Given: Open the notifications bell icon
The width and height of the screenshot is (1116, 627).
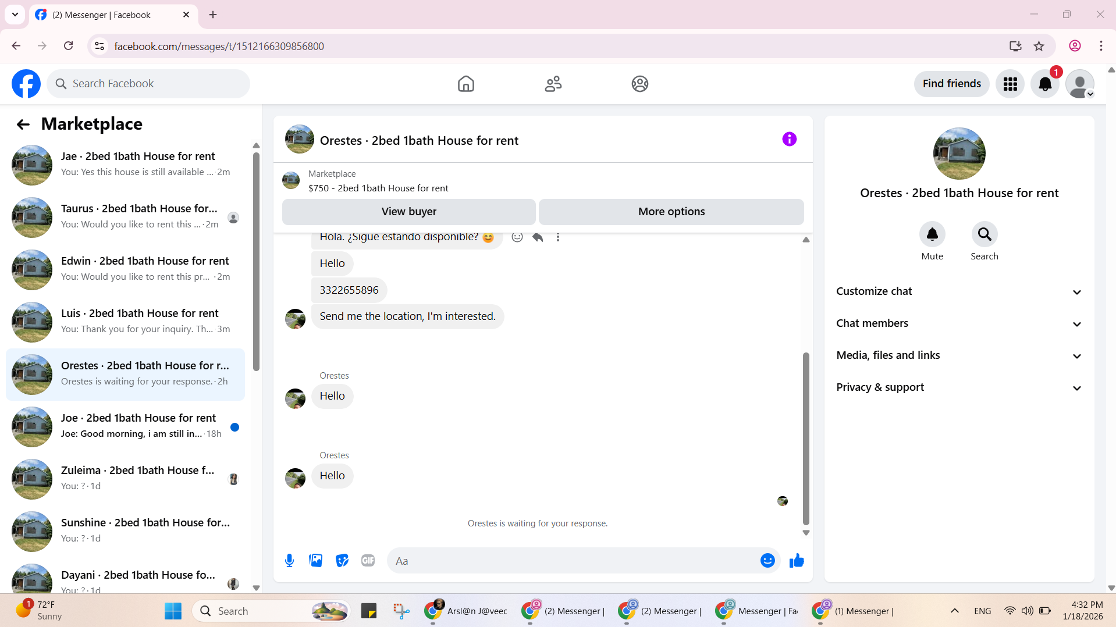Looking at the screenshot, I should [x=1045, y=84].
